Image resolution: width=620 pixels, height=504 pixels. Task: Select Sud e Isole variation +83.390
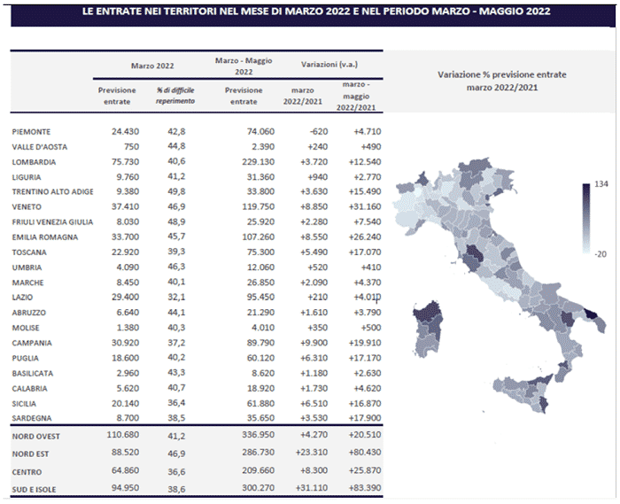tap(365, 488)
